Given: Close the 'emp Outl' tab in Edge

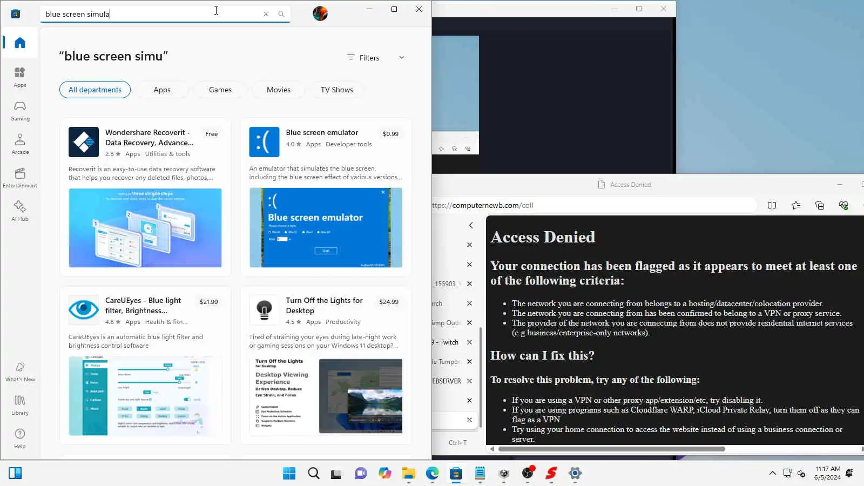Looking at the screenshot, I should tap(469, 323).
